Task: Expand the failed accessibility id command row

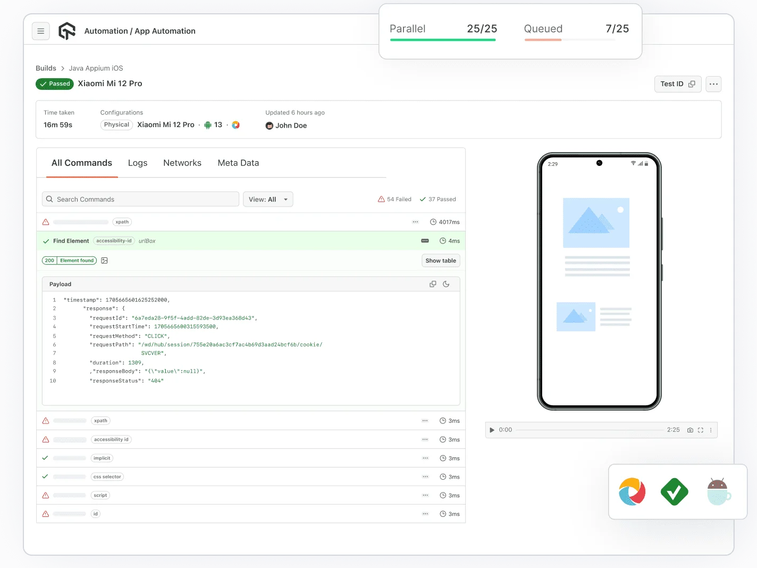Action: coord(425,439)
